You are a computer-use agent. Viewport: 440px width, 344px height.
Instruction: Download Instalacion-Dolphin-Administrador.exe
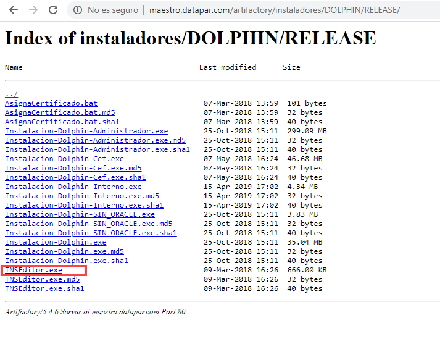point(86,131)
